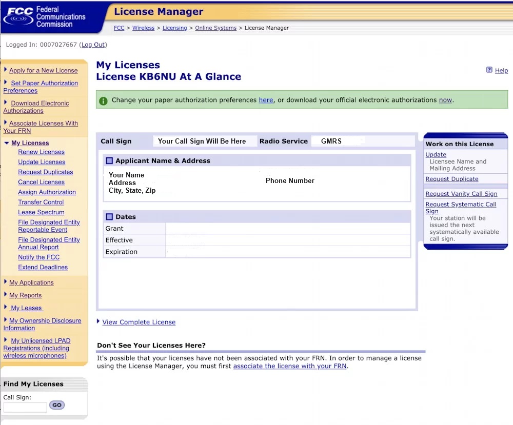Click the FCC logo in the header

click(x=44, y=16)
